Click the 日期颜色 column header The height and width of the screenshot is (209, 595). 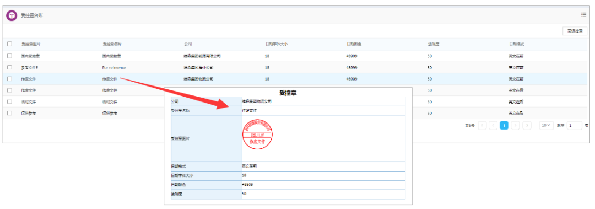pyautogui.click(x=354, y=44)
